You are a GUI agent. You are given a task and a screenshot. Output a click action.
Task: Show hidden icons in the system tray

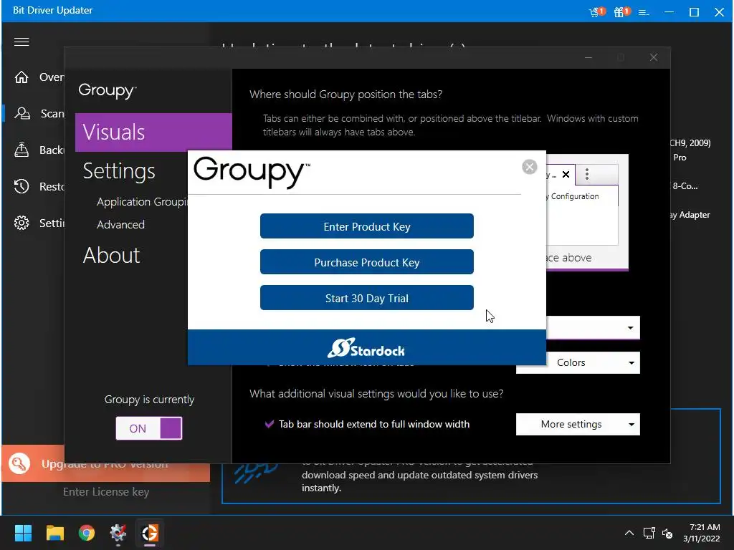[x=629, y=533]
